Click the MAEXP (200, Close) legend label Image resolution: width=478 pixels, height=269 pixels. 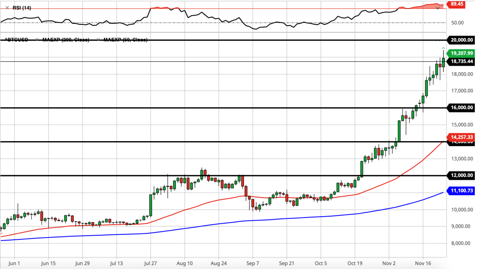point(66,40)
